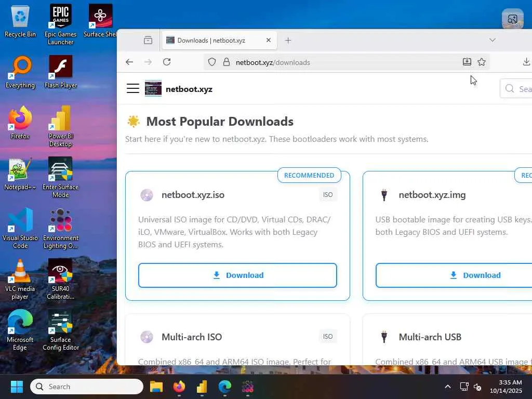The image size is (532, 399).
Task: Open the browser downloads panel arrow
Action: pyautogui.click(x=526, y=62)
